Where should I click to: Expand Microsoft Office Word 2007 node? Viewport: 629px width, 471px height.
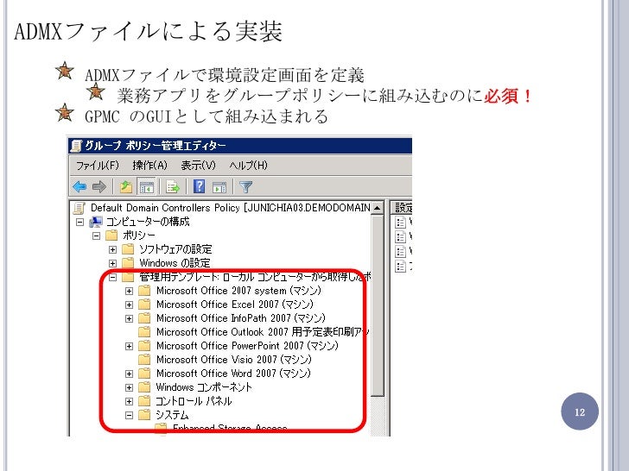(130, 374)
